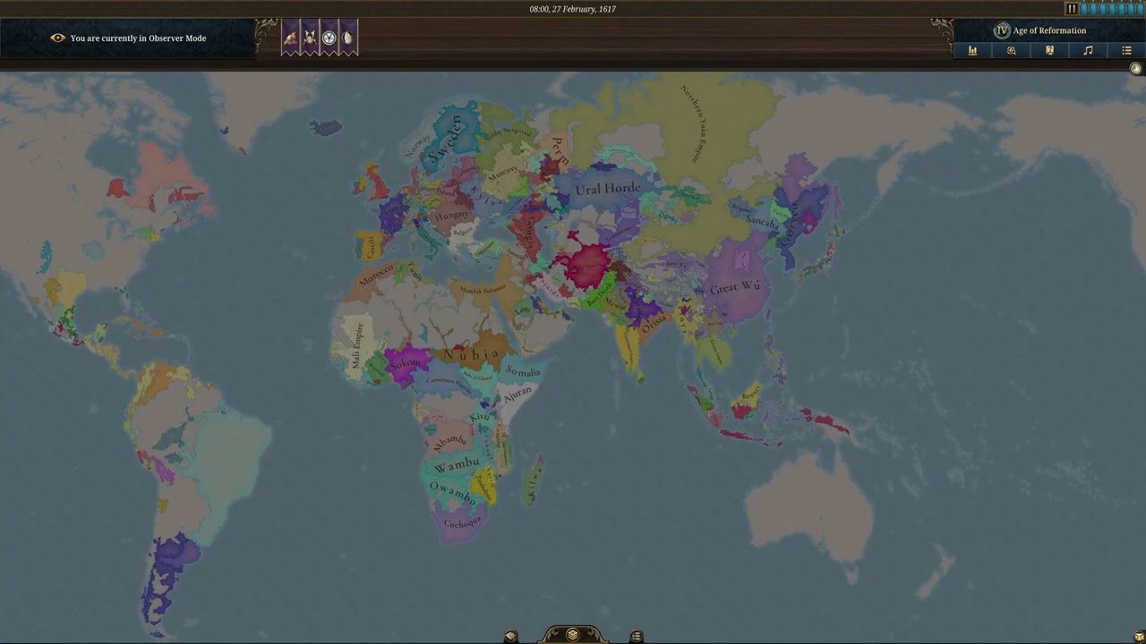The image size is (1146, 644).
Task: Select Brunei on Borneo
Action: click(750, 393)
